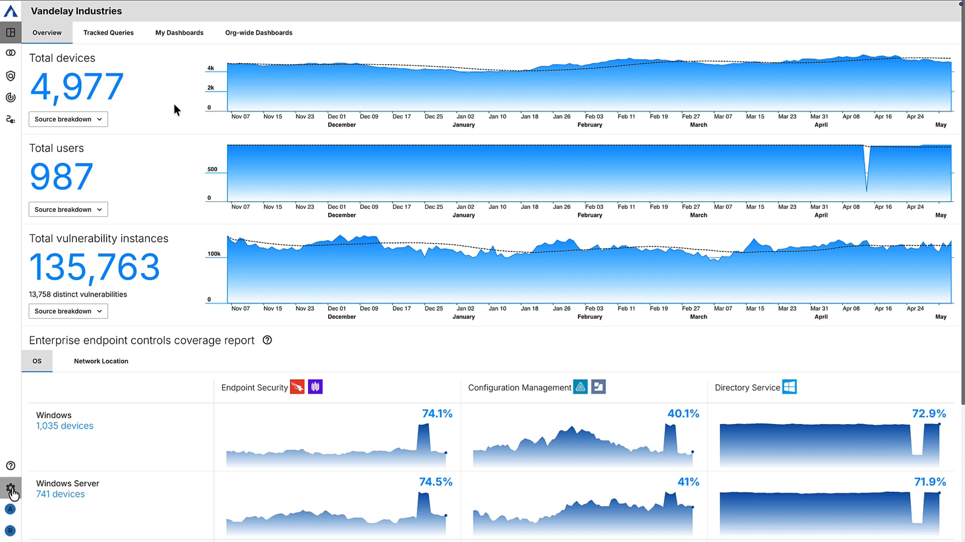Open the Org-wide Dashboards tab
This screenshot has height=542, width=965.
tap(259, 33)
